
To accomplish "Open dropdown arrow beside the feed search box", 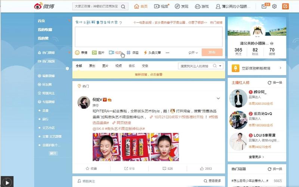I will pos(220,66).
